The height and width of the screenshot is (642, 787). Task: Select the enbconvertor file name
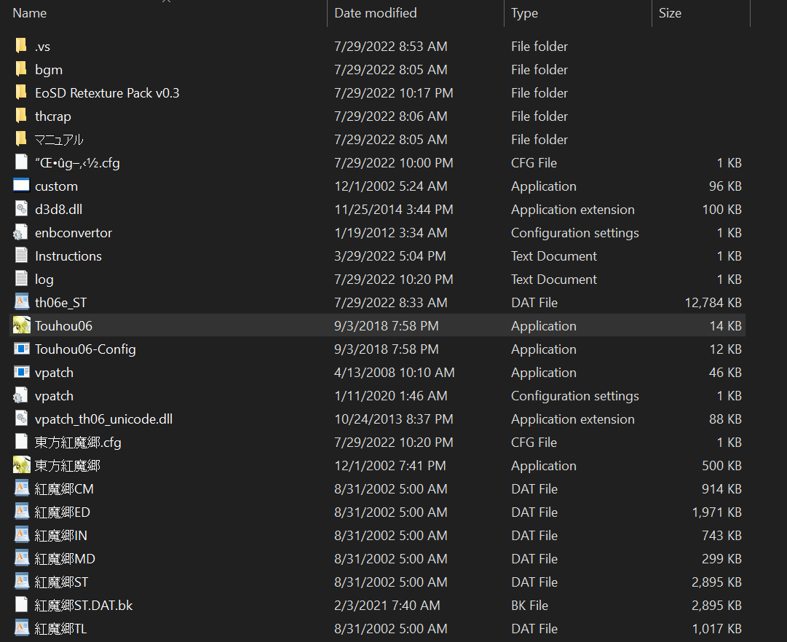74,233
